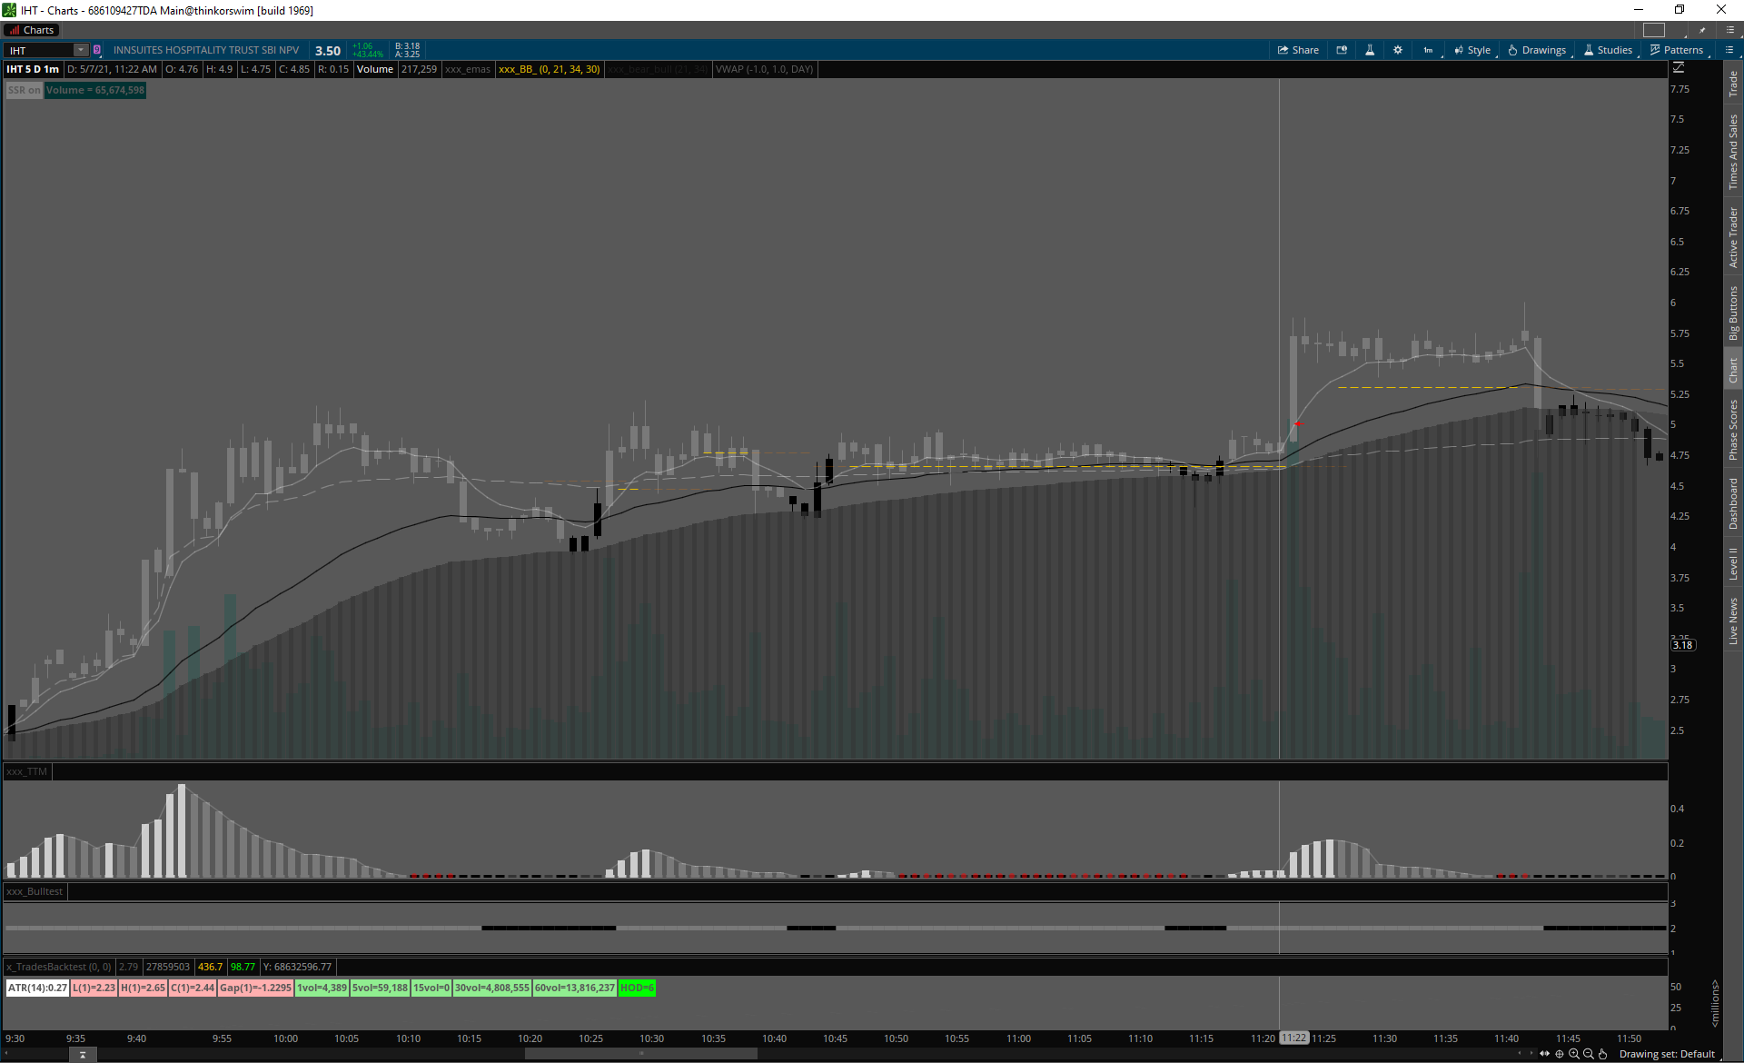Switch to the Level II sidebar tab
Screen dimensions: 1744x1063
(x=1733, y=563)
